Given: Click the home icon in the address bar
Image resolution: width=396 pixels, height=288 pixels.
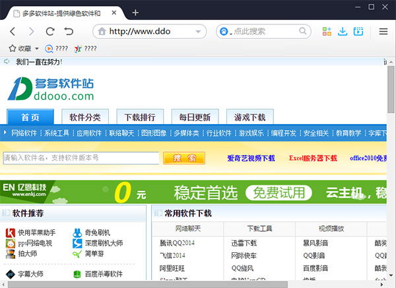Looking at the screenshot, I should click(102, 31).
